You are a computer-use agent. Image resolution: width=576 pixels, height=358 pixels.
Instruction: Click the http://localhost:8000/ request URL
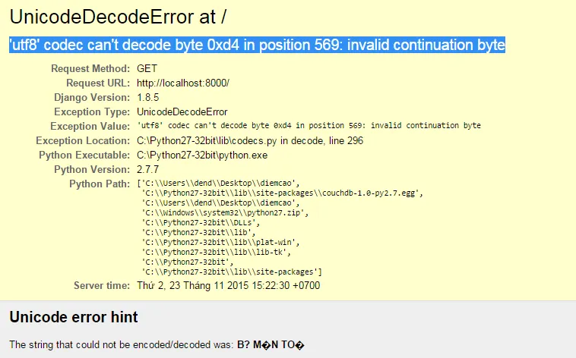point(182,83)
